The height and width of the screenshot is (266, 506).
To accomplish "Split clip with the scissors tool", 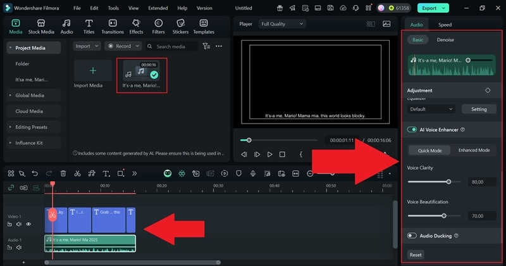I will pyautogui.click(x=77, y=174).
